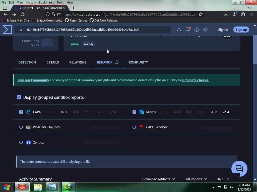Bookmark this page with the star icon
The image size is (257, 192).
(x=201, y=14)
